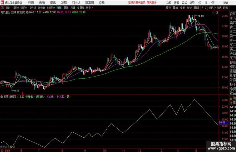Click the MA5: 17.87 label
The height and width of the screenshot is (152, 236).
coord(35,12)
